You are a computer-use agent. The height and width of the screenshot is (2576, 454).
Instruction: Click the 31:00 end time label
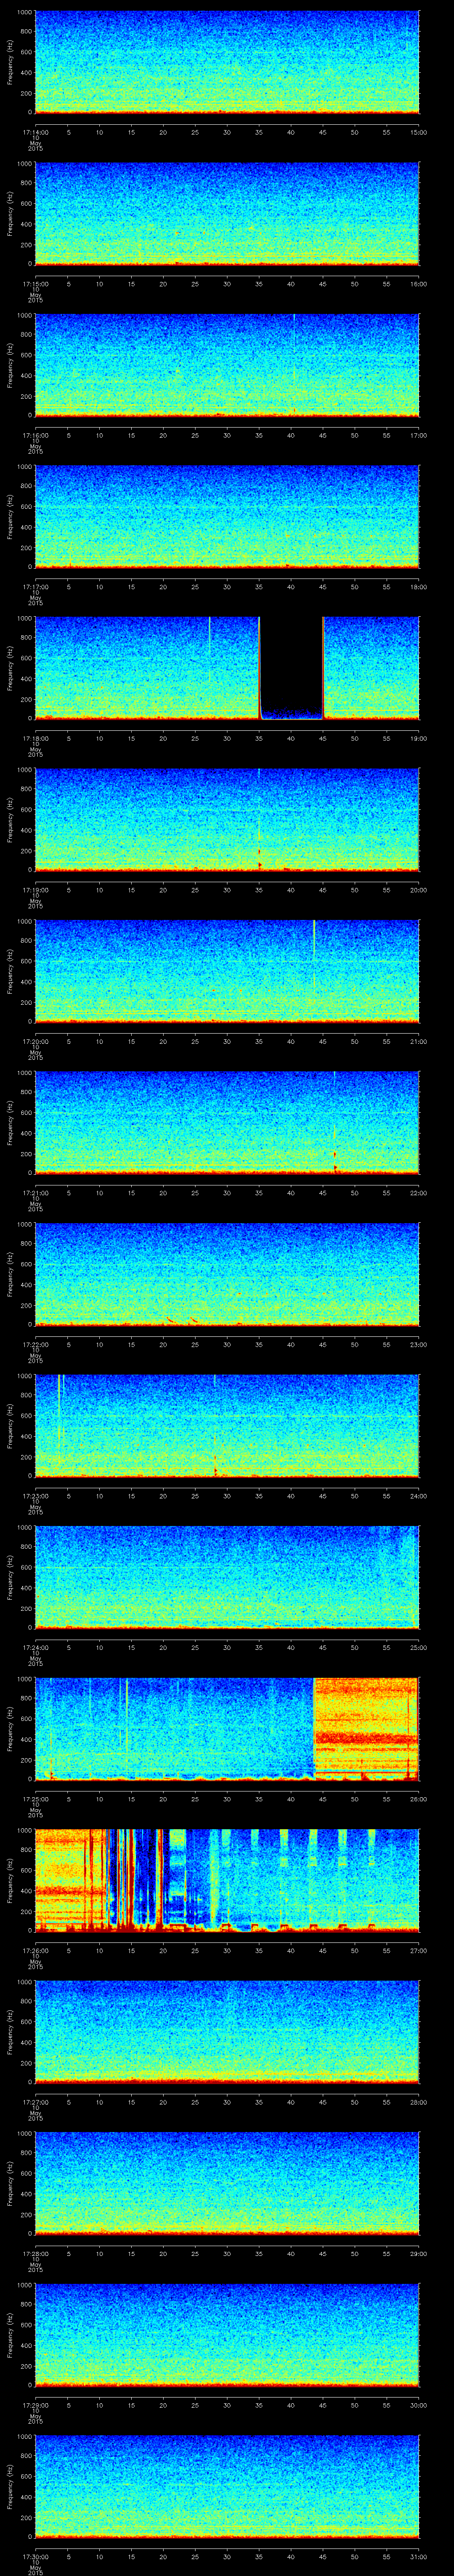pos(419,2556)
